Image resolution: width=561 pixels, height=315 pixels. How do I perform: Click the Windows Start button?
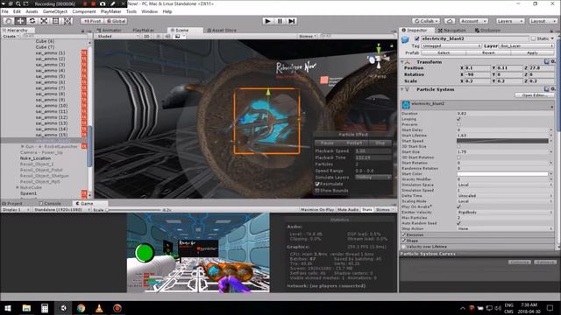pos(8,308)
